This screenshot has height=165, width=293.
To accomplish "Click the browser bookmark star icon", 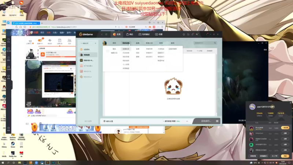I will pos(30,27).
